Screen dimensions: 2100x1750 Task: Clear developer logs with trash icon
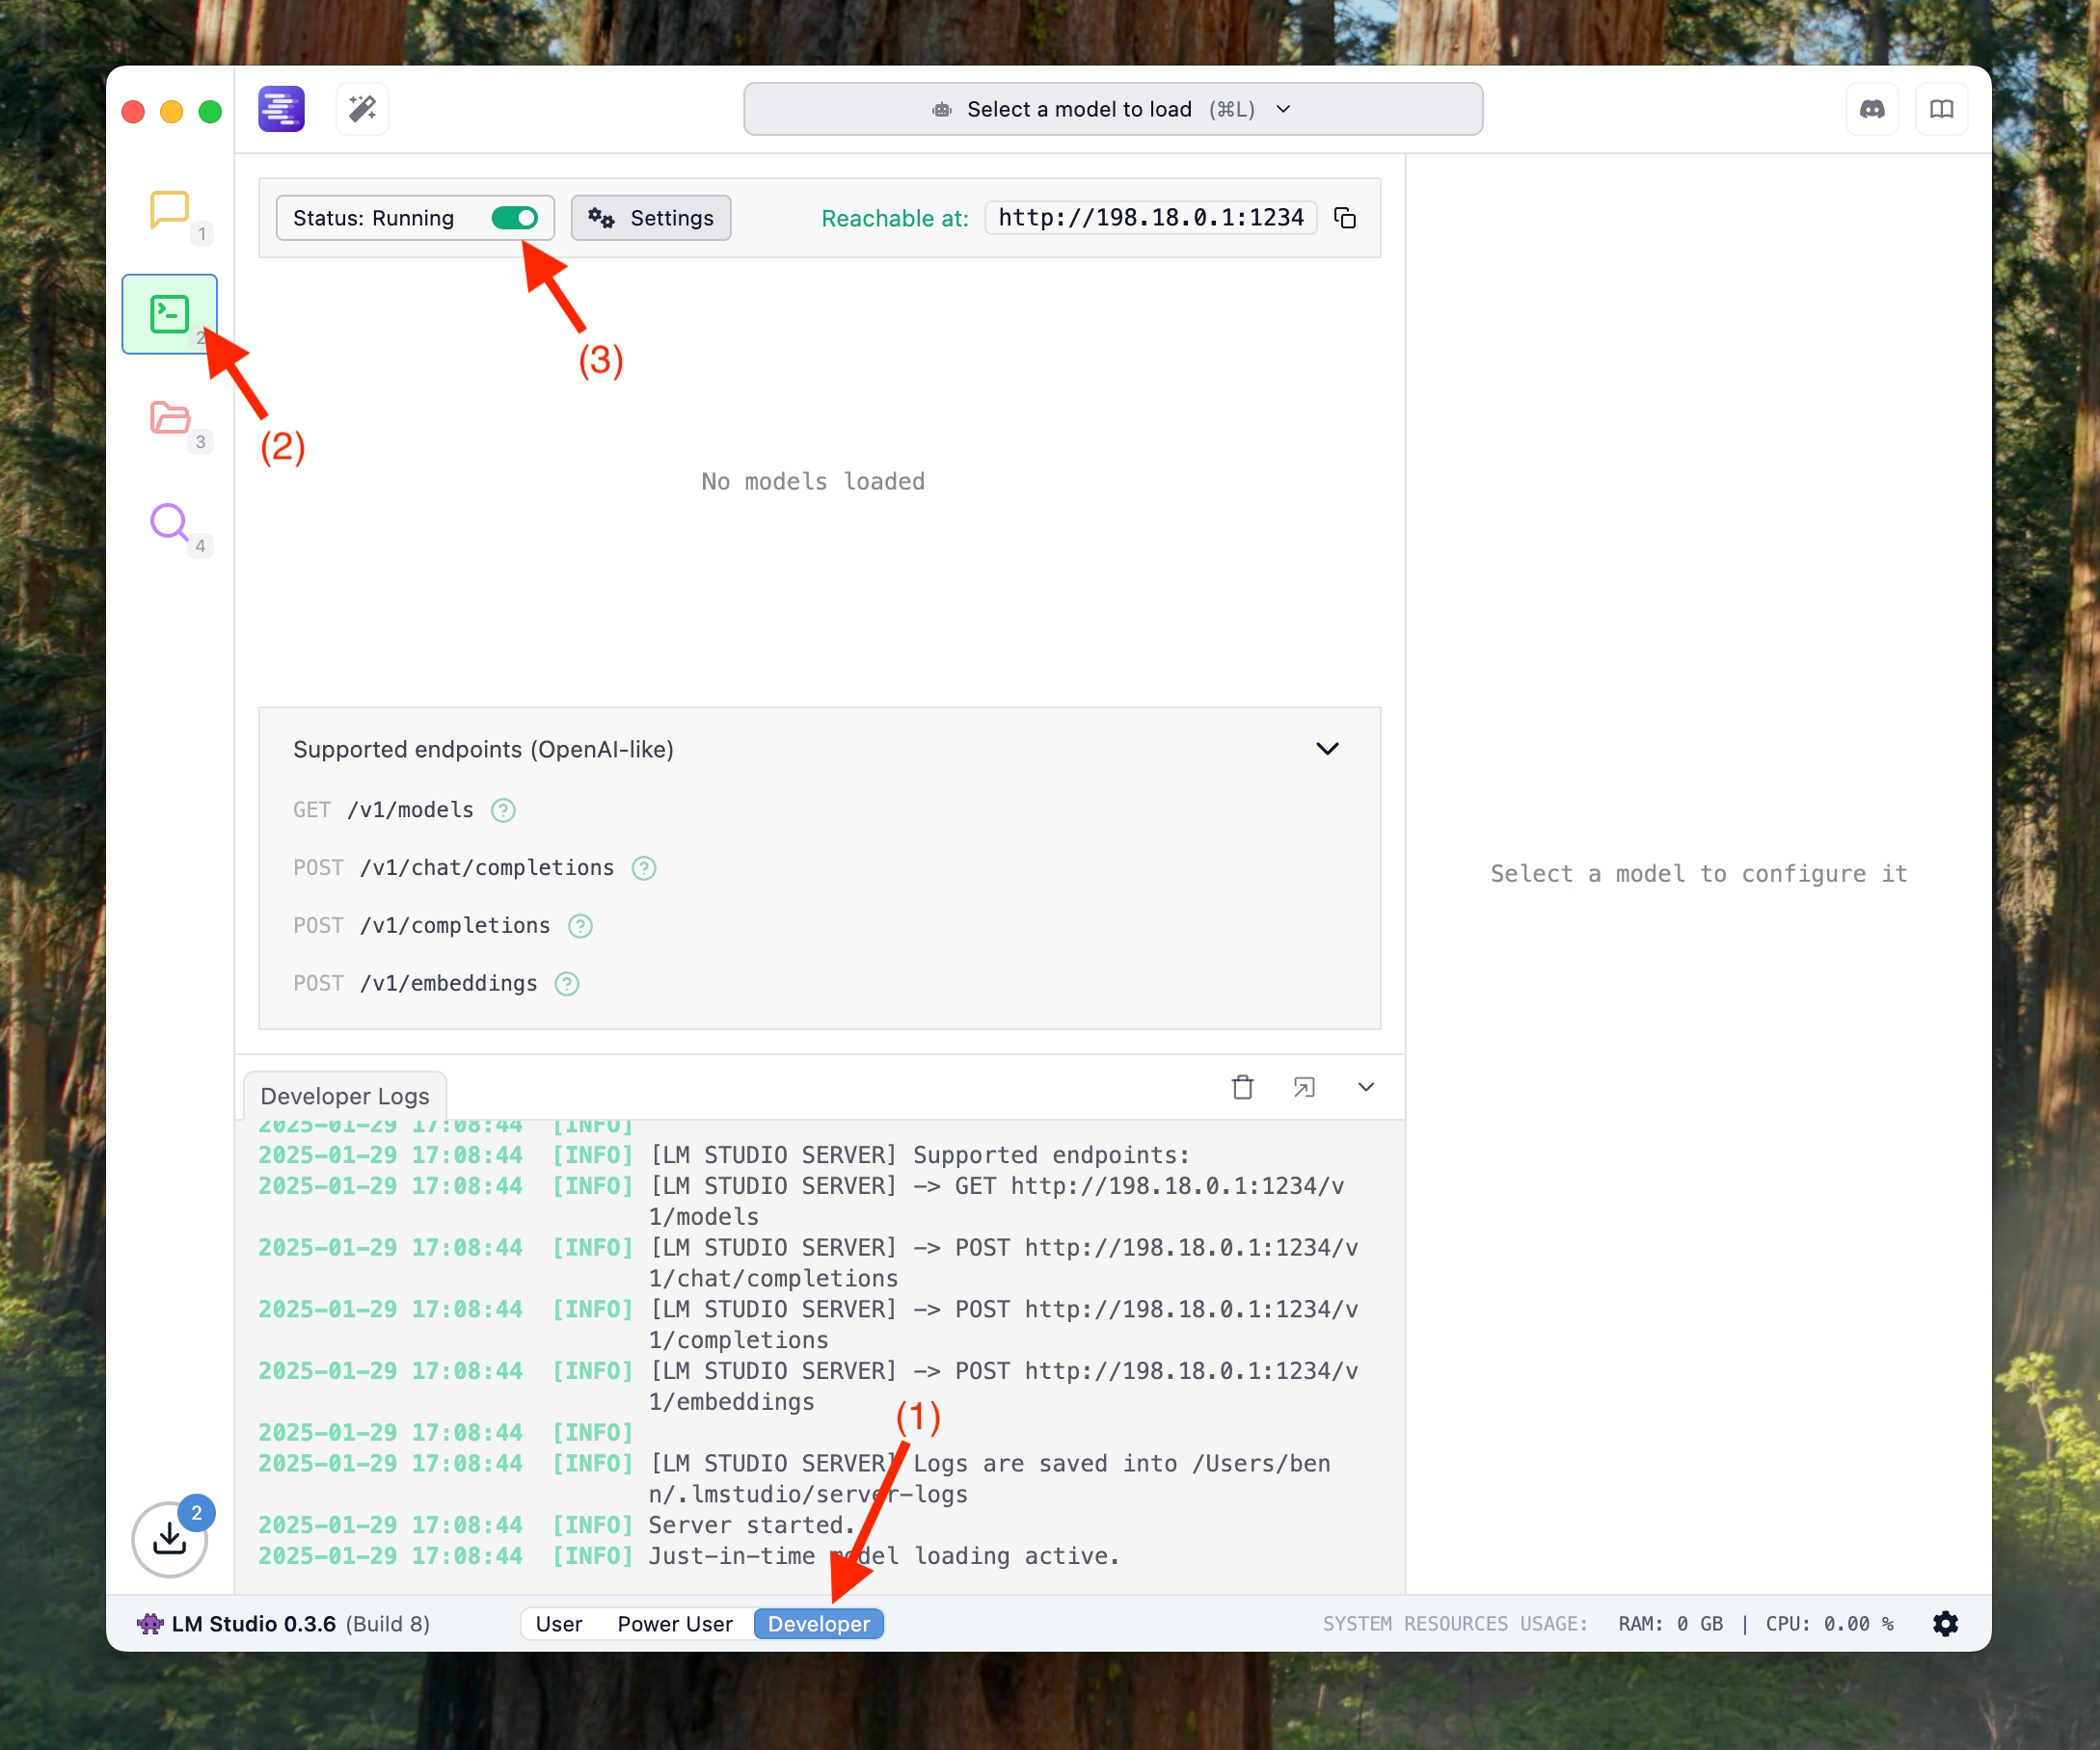click(1242, 1087)
